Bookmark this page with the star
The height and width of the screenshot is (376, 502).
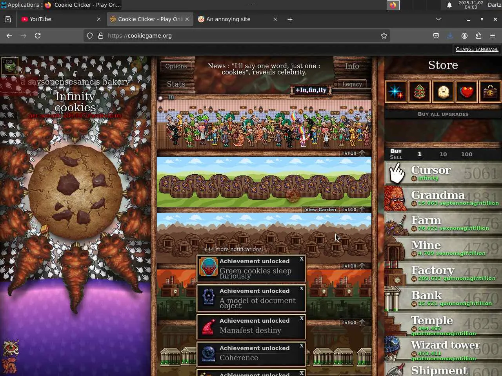(384, 36)
